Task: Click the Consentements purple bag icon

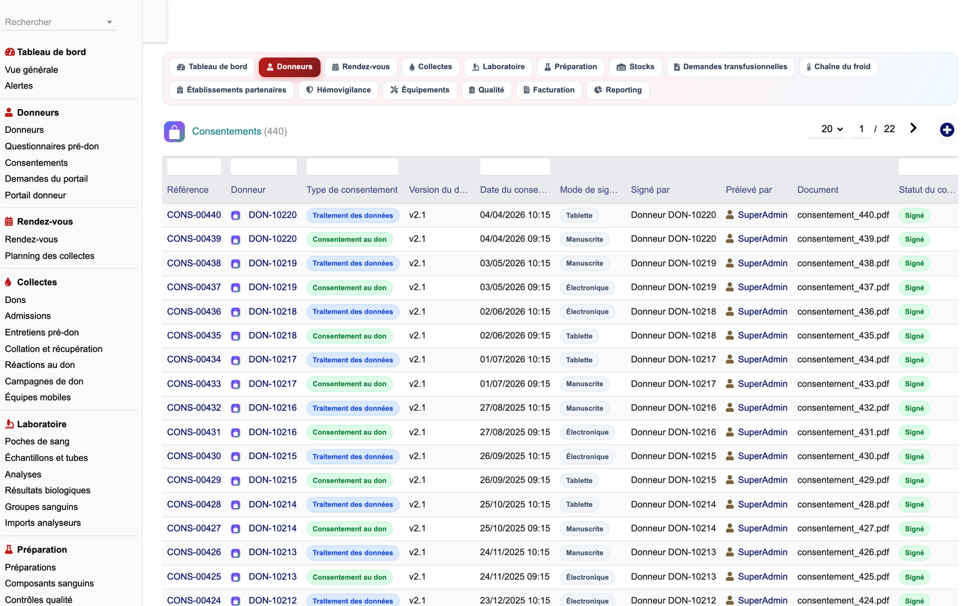Action: point(174,132)
